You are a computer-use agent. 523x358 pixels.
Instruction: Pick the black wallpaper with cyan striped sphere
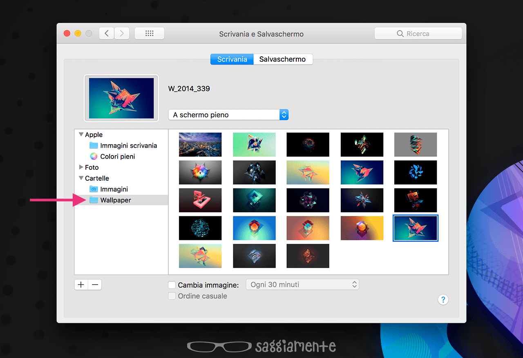pos(200,228)
